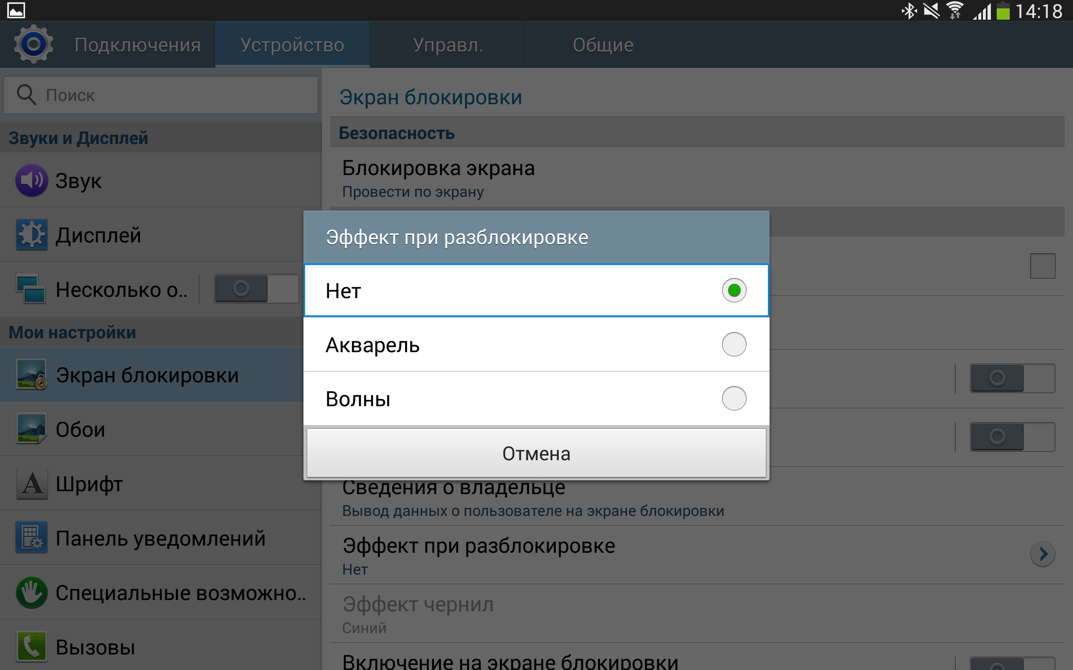Screen dimensions: 1073x670
Task: Switch to the Общие tab
Action: 603,45
